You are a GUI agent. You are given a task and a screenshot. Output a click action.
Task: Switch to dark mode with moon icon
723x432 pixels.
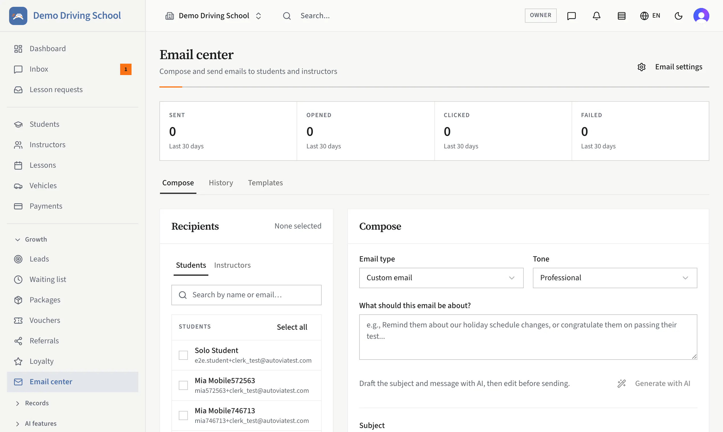(x=679, y=16)
